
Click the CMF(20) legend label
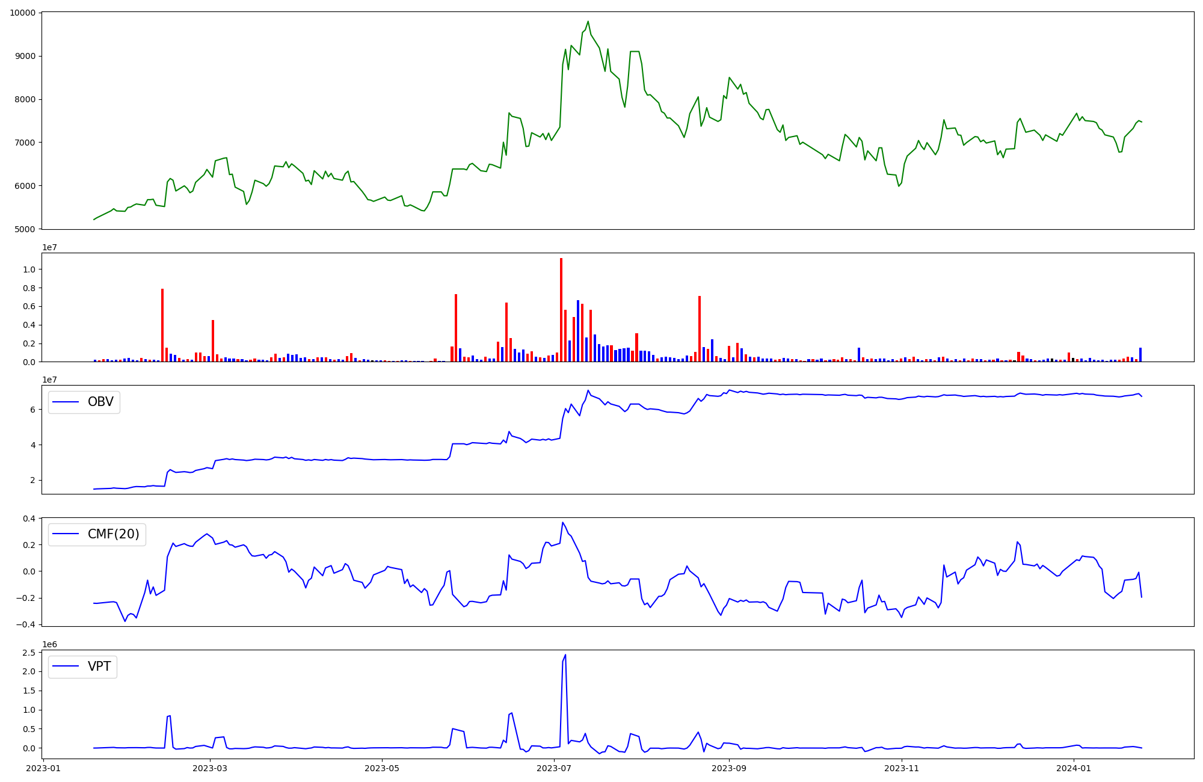coord(113,534)
